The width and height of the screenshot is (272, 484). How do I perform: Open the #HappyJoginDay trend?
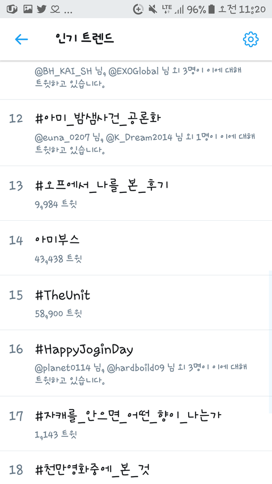(136, 363)
